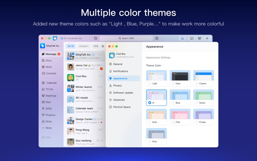Select the Pink theme radio button
Screen dimensions: 257x161
[x=173, y=122]
